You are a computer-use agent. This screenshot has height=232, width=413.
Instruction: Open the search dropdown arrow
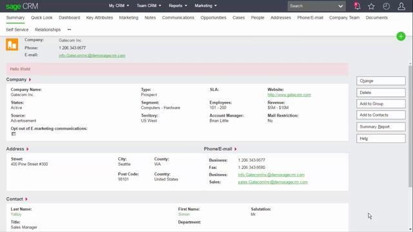pyautogui.click(x=340, y=6)
